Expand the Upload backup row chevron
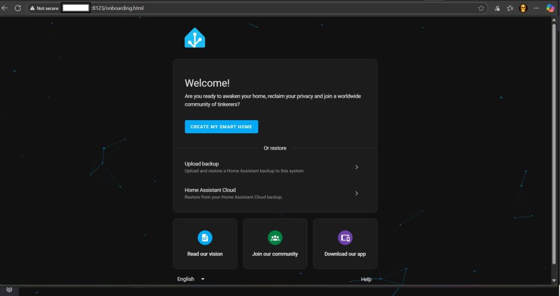 [x=357, y=167]
